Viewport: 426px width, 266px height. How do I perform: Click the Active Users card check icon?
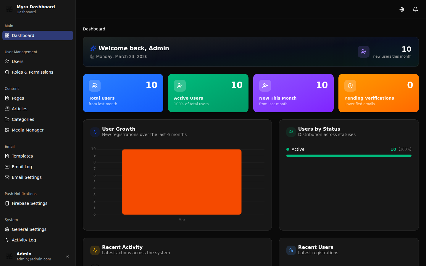[x=180, y=86]
